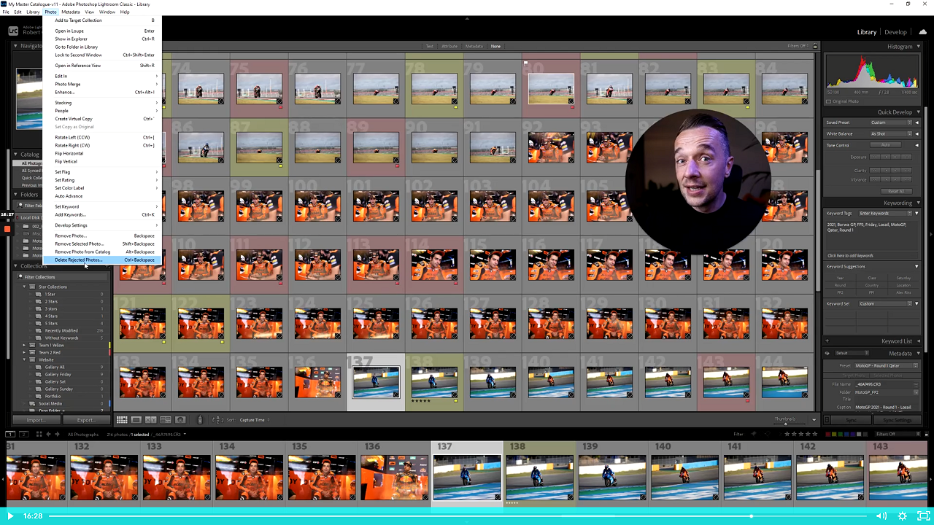Expand the Keyword List panel
This screenshot has width=934, height=525.
coord(917,341)
